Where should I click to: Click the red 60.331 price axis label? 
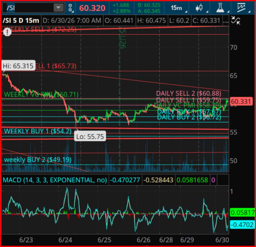(241, 101)
